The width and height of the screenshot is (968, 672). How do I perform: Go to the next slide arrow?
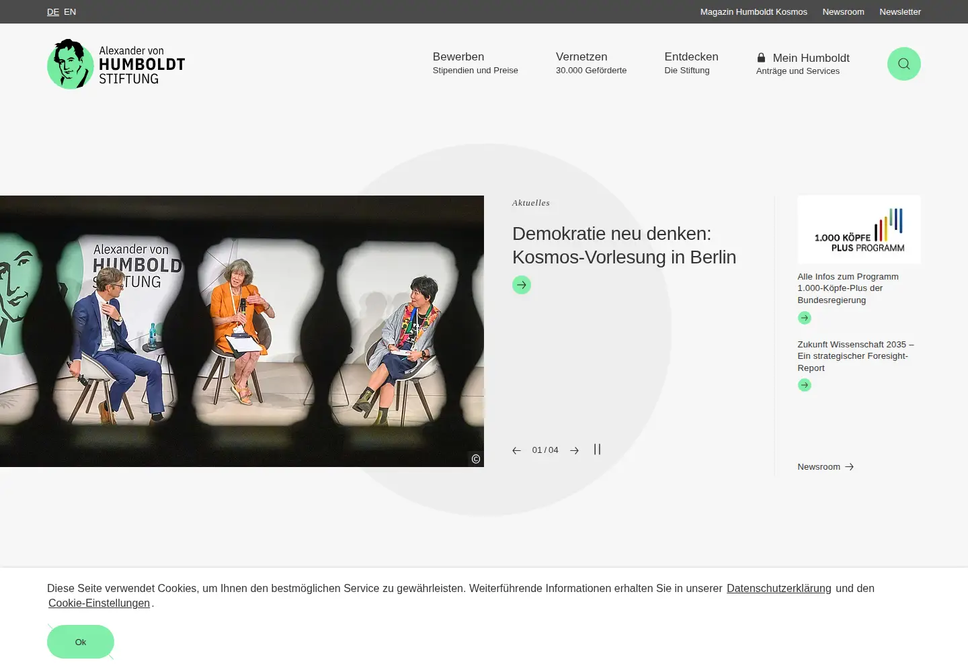click(574, 450)
